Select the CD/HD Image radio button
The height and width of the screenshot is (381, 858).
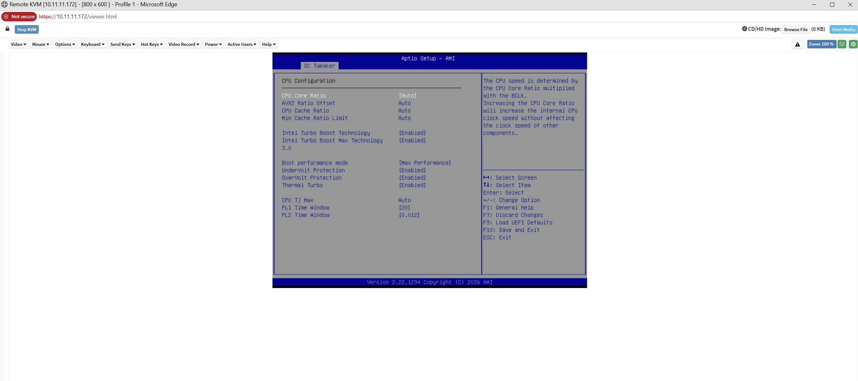744,29
